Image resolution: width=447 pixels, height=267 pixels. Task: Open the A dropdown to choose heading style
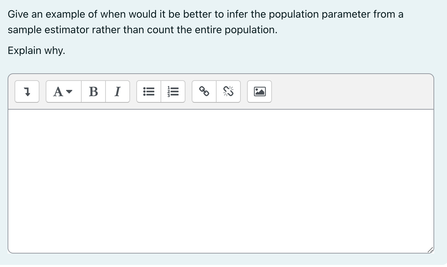point(62,91)
